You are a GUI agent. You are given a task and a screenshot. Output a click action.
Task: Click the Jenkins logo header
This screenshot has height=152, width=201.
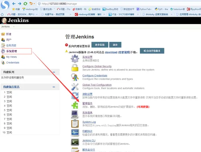15,20
